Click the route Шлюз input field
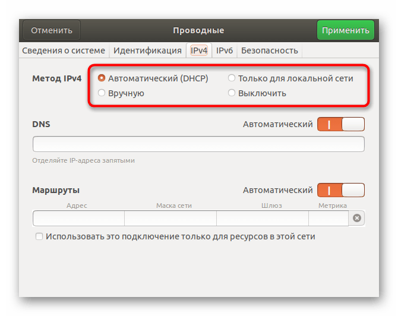 tap(263, 218)
